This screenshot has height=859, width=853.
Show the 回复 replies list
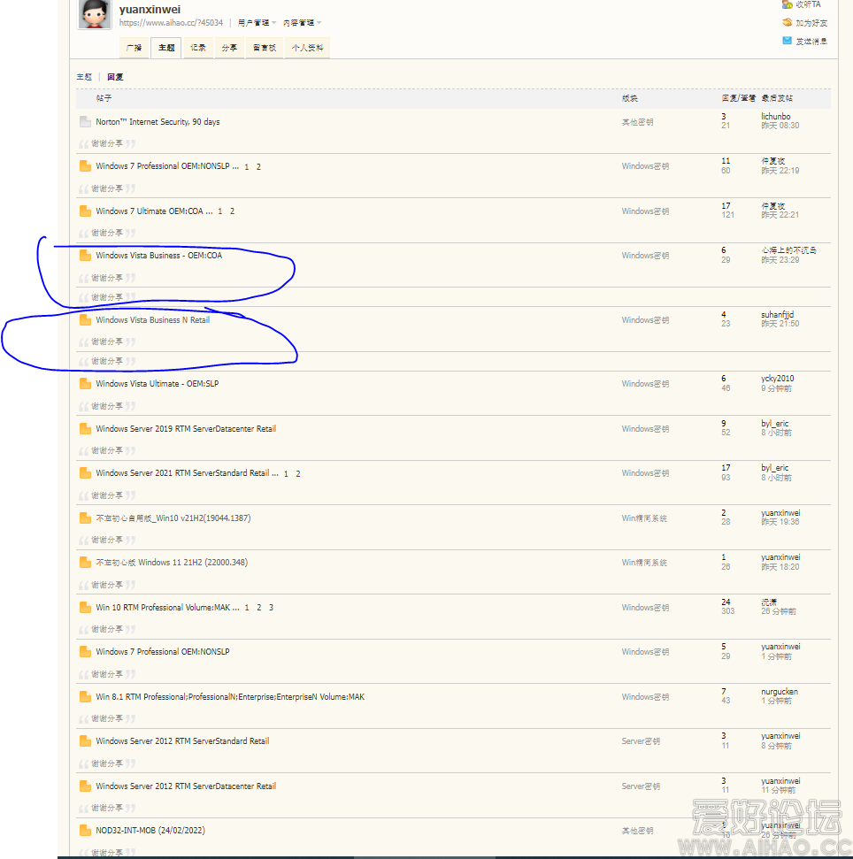[x=115, y=78]
